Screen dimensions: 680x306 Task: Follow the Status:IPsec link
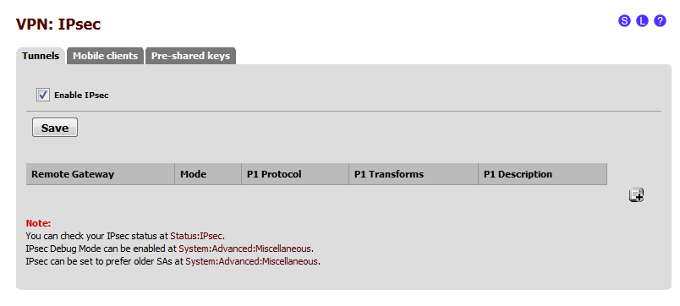[196, 236]
